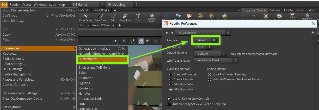Open the Orientation Y Up dropdown
This screenshot has height=110, width=319.
[x=203, y=47]
